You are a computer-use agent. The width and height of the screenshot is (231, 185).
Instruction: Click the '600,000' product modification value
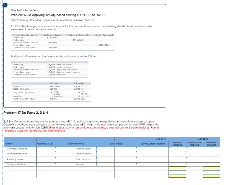pyautogui.click(x=53, y=42)
